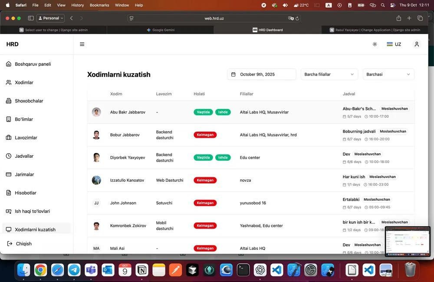Image resolution: width=434 pixels, height=282 pixels.
Task: Click Safari's Share button
Action: [398, 18]
